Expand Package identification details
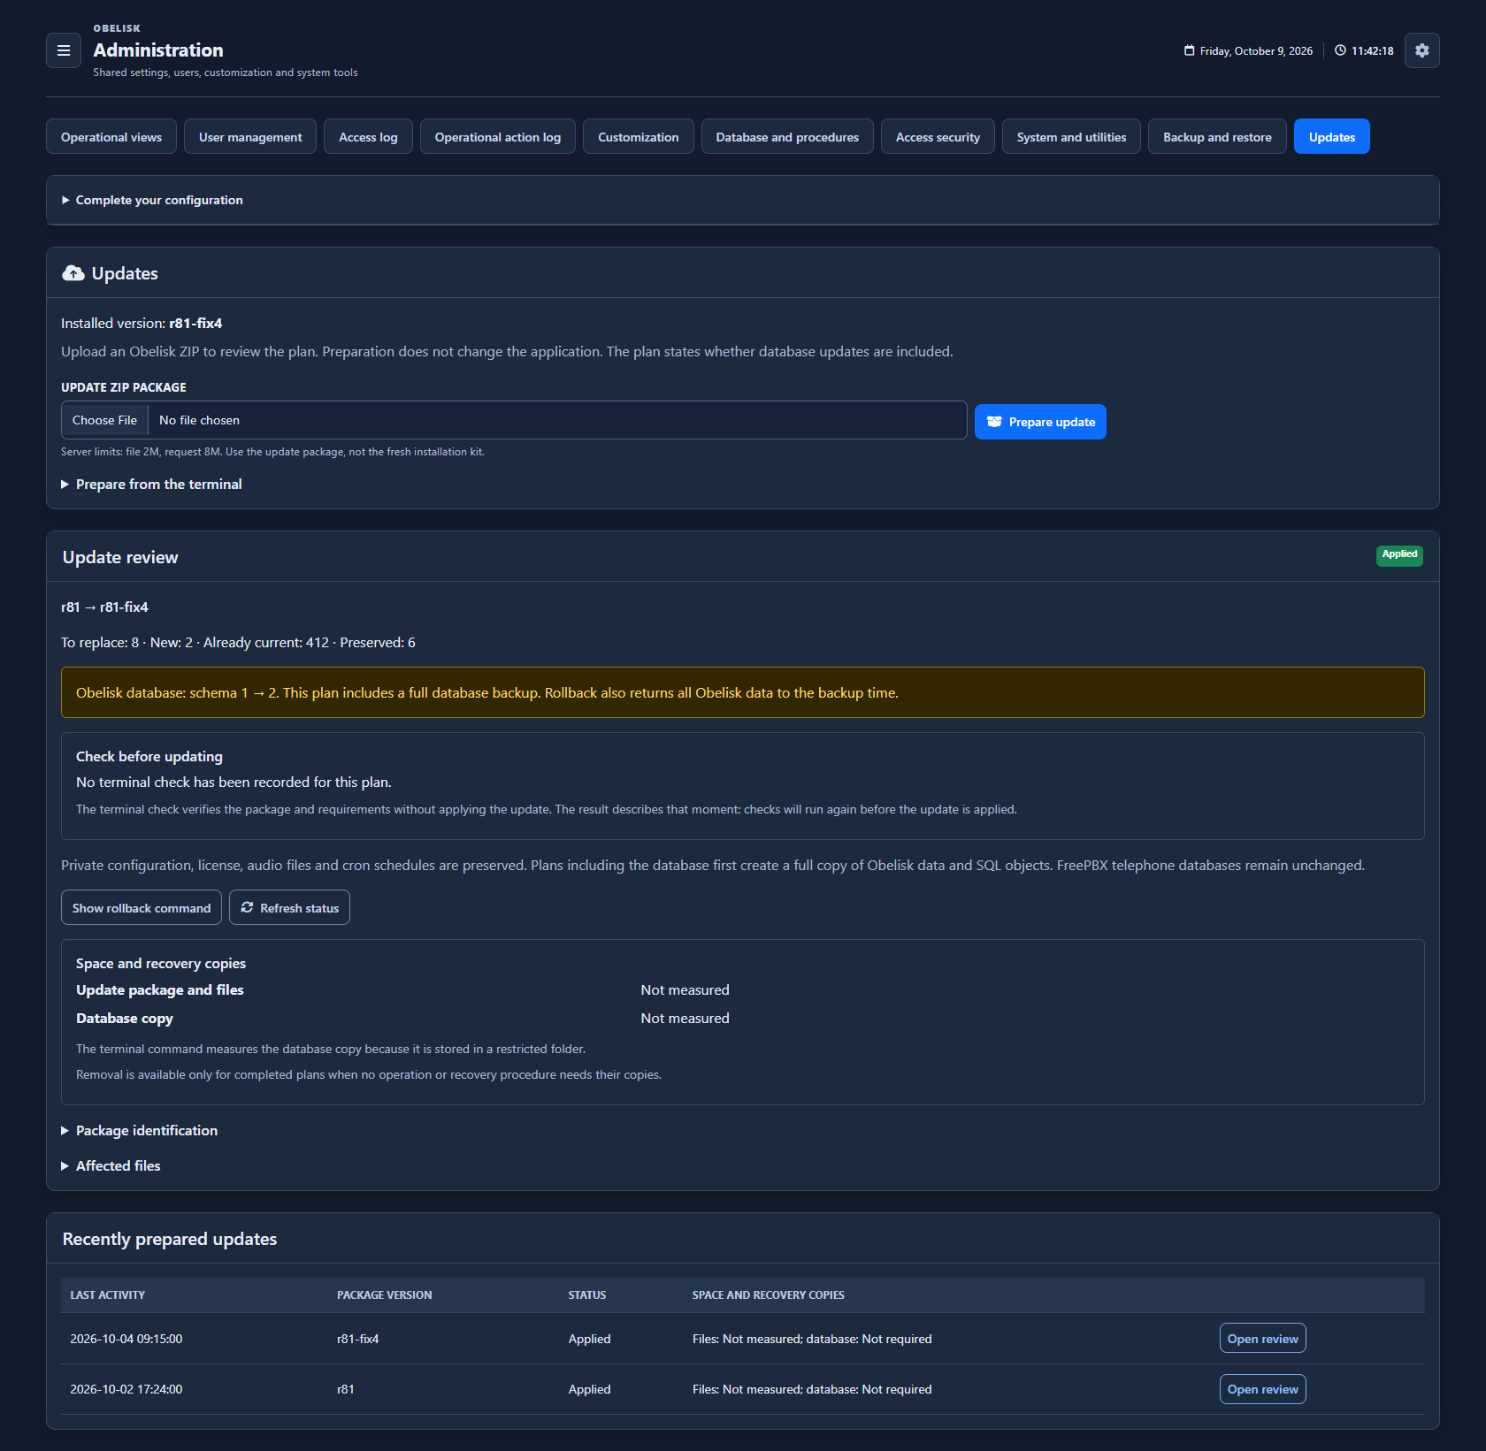The height and width of the screenshot is (1451, 1486). (x=140, y=1131)
